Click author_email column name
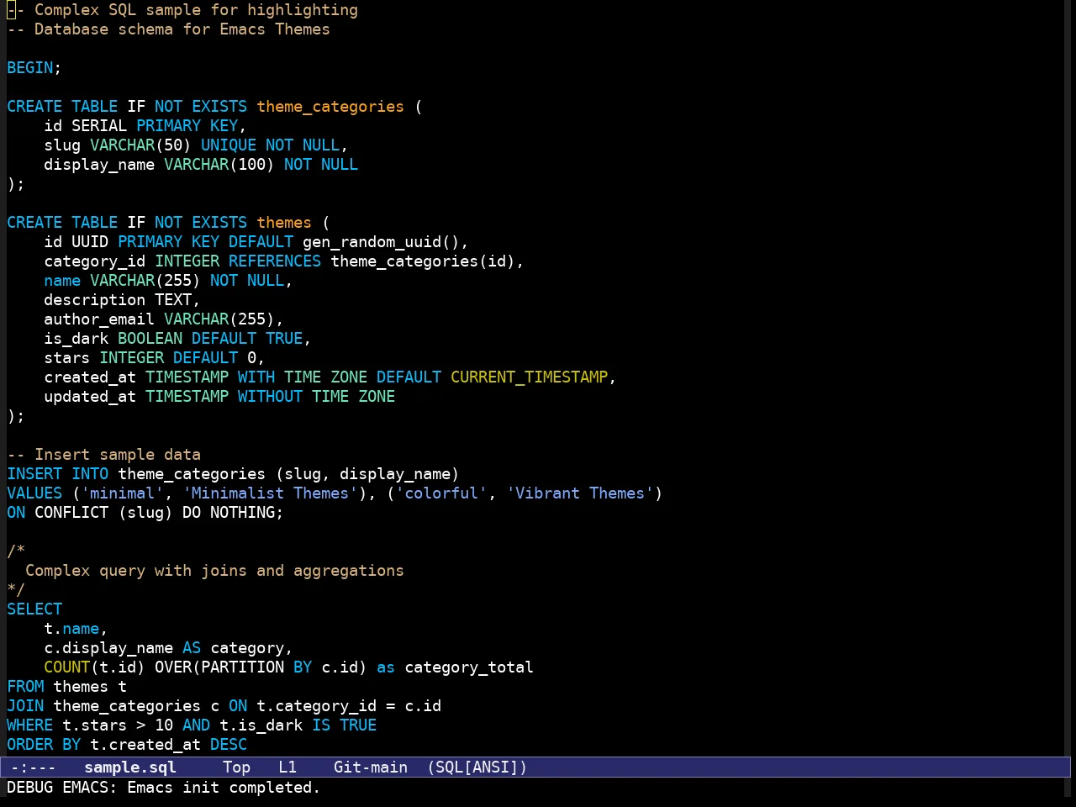1076x807 pixels. (99, 319)
